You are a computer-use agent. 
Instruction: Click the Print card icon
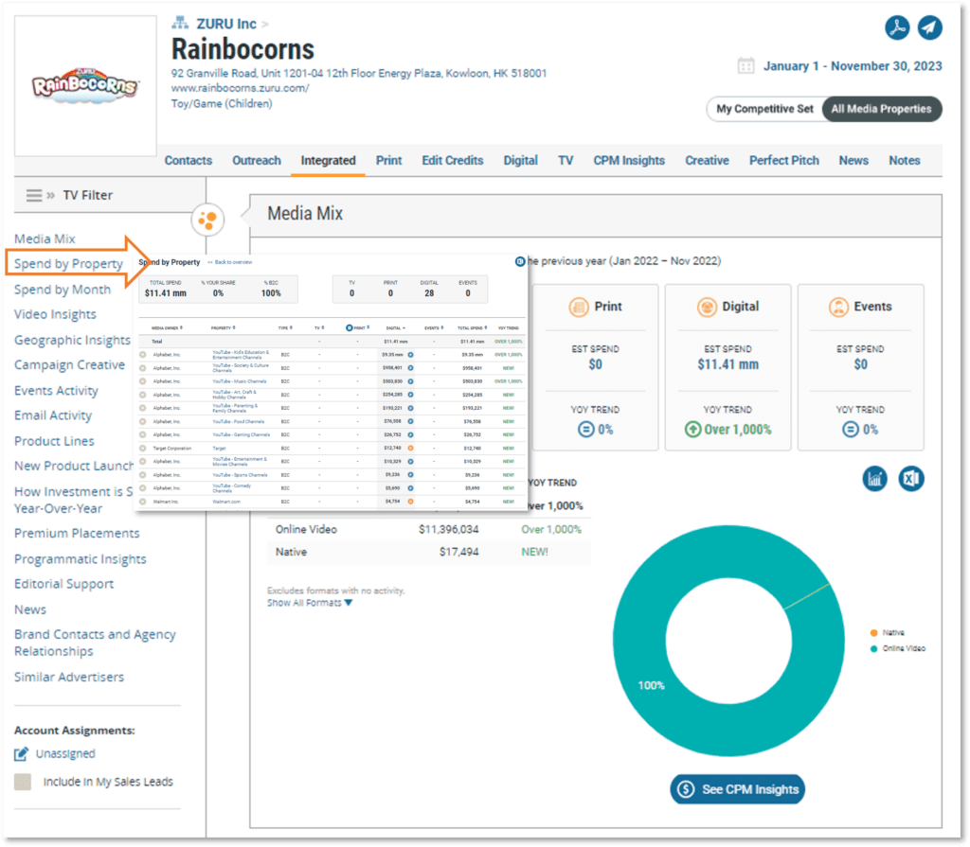pyautogui.click(x=579, y=307)
